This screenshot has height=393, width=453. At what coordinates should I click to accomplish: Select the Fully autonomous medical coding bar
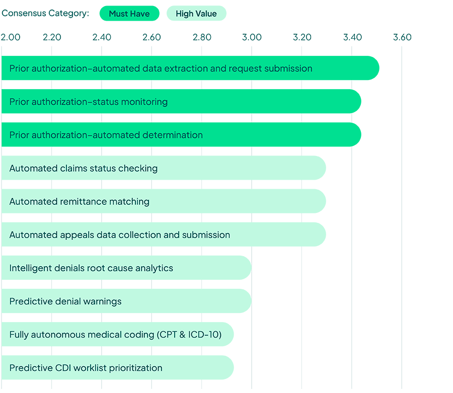coord(117,335)
